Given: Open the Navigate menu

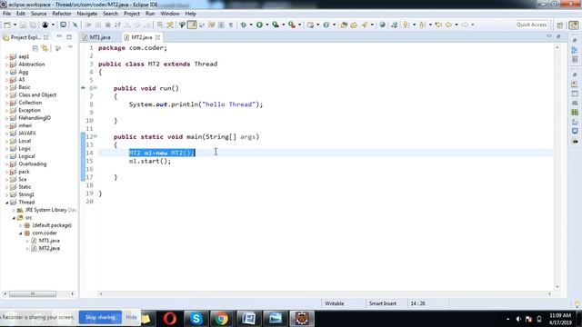Looking at the screenshot, I should [x=87, y=14].
